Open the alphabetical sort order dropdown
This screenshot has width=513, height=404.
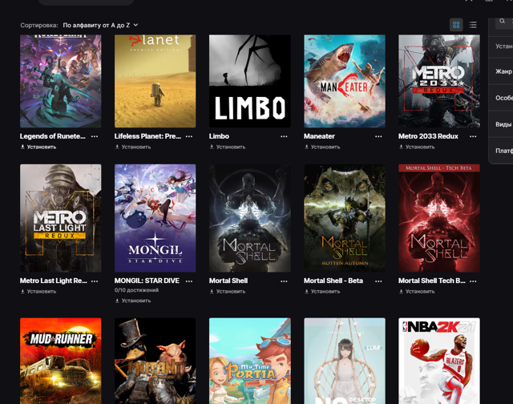(x=100, y=25)
